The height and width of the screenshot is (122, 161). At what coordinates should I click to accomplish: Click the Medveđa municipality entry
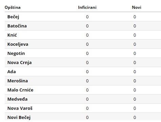click(x=17, y=99)
